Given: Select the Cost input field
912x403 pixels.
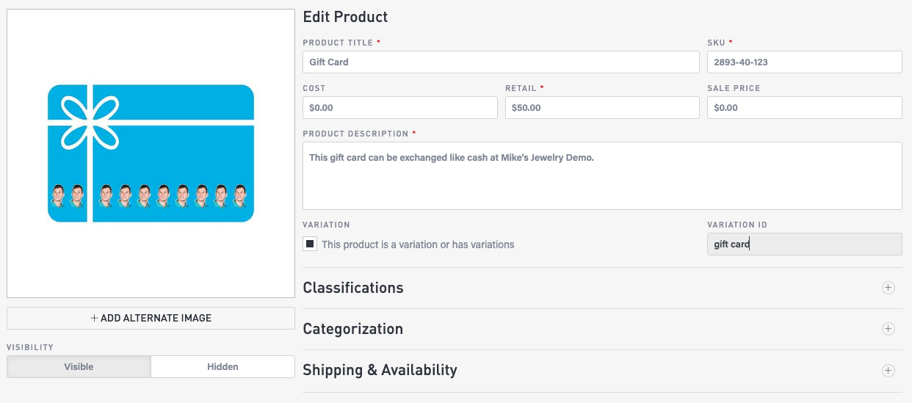Looking at the screenshot, I should point(399,108).
